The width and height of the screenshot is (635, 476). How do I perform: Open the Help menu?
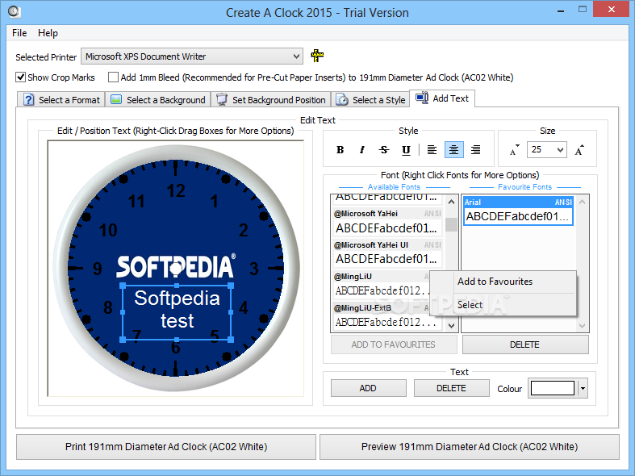coord(48,33)
